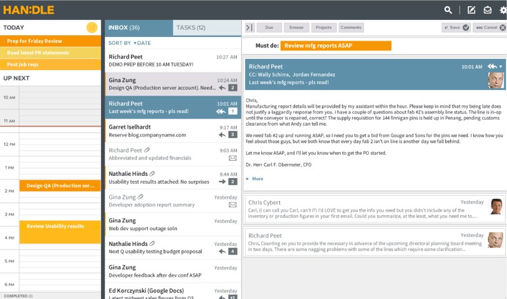This screenshot has width=507, height=299.
Task: Open the mail envelope icon in header
Action: [487, 10]
